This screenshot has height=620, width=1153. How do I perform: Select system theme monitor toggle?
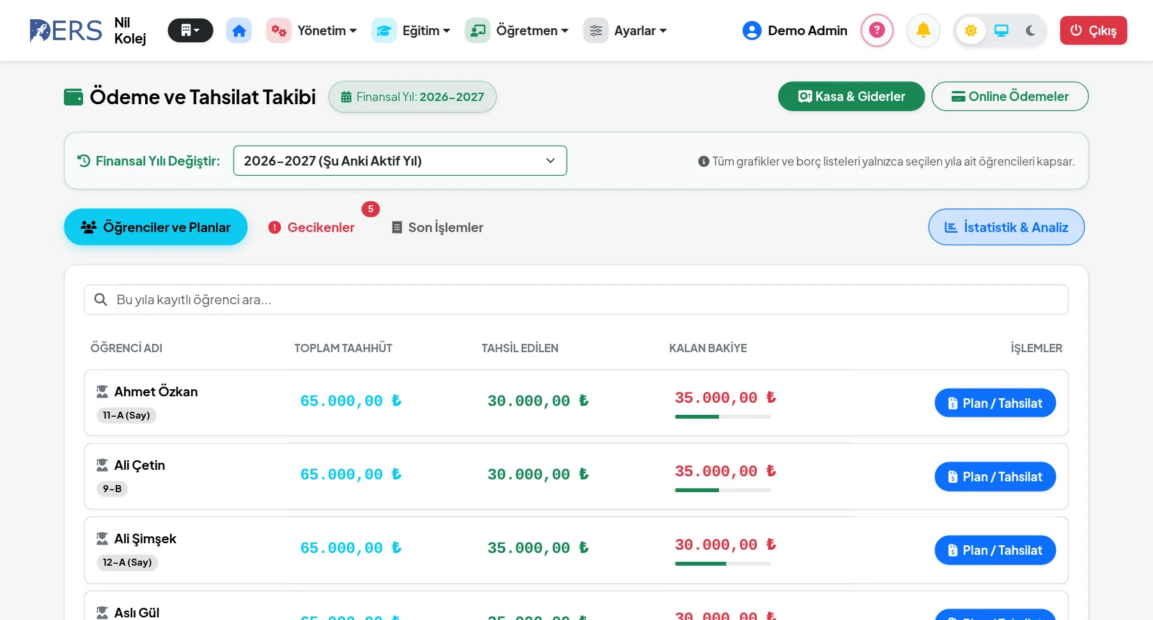tap(1001, 31)
